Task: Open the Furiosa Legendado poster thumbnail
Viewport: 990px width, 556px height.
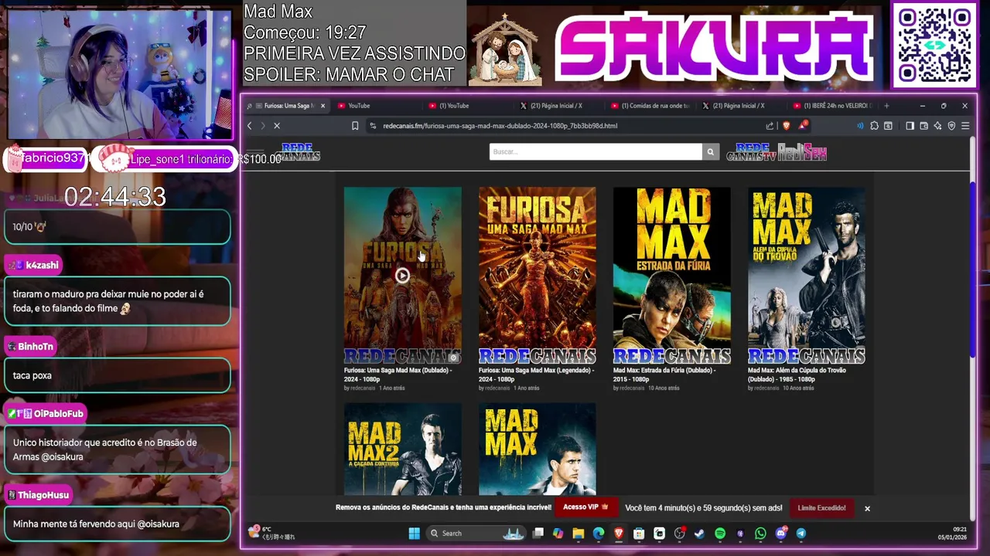Action: (537, 275)
